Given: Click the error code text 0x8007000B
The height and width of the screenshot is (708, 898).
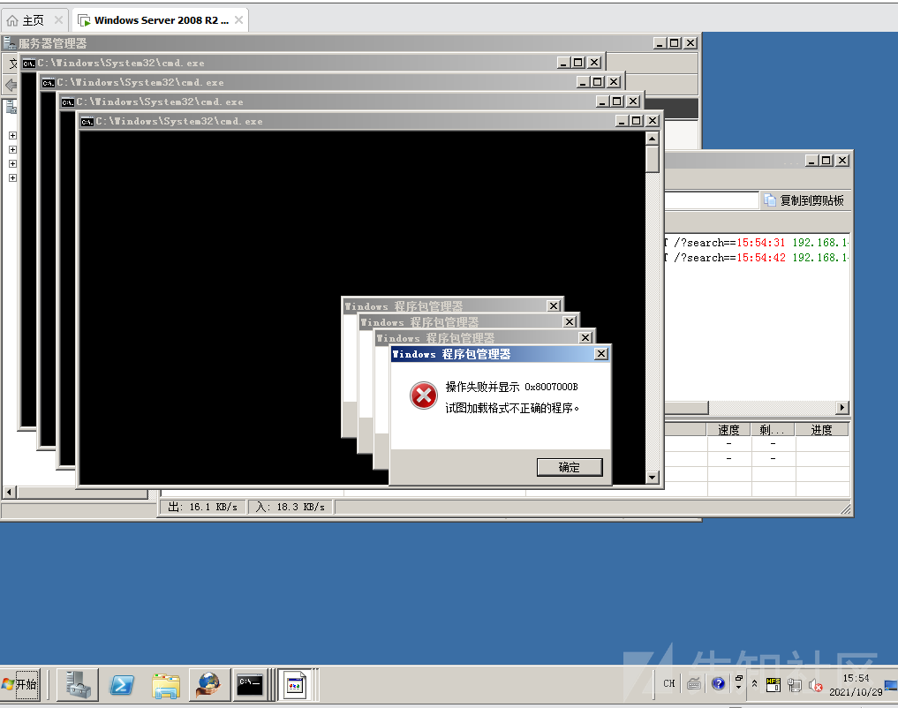Looking at the screenshot, I should click(x=551, y=387).
